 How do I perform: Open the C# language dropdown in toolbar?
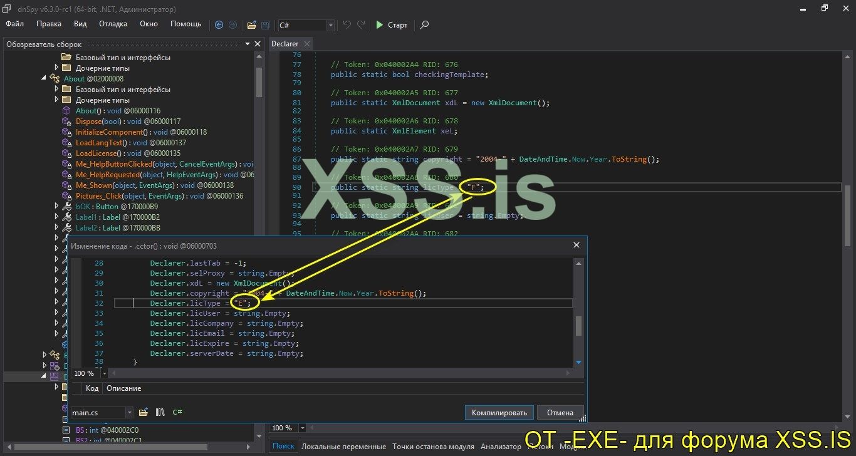coord(330,25)
